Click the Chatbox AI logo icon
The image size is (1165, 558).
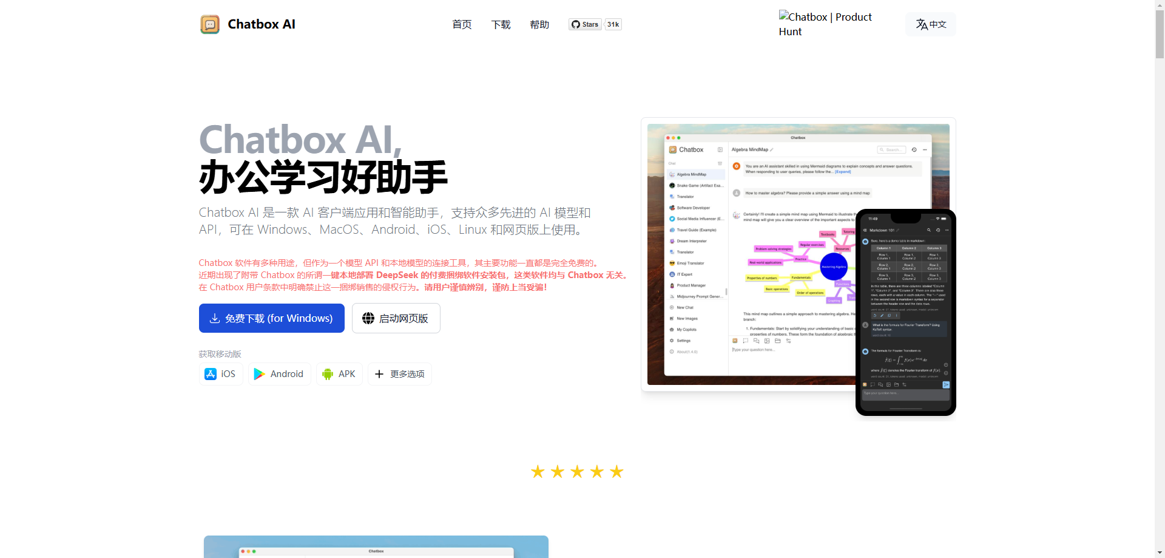pyautogui.click(x=210, y=24)
